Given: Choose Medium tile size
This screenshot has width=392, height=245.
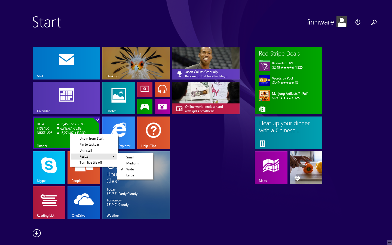Looking at the screenshot, I should click(x=135, y=163).
